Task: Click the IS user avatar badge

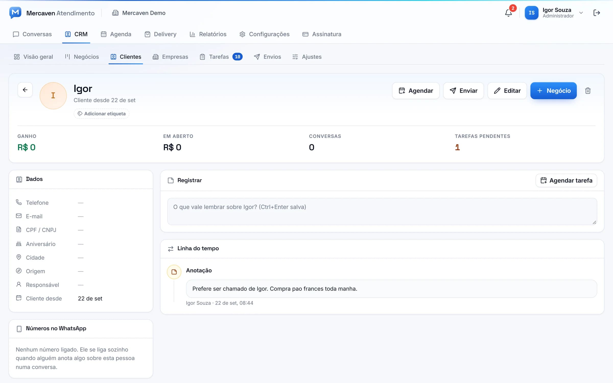Action: (532, 13)
